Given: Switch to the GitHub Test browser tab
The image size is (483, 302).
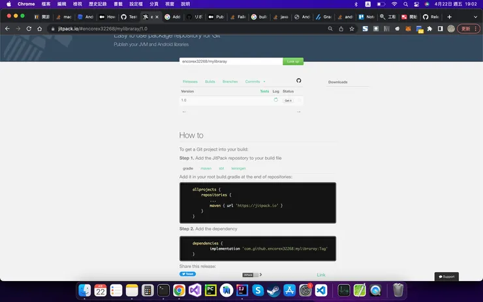Looking at the screenshot, I should [x=129, y=17].
